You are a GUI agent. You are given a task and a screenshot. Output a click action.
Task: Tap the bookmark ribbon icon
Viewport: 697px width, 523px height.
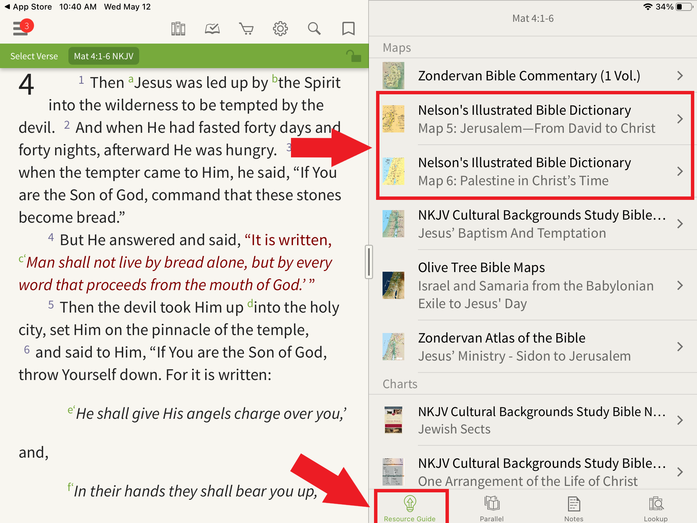[348, 29]
